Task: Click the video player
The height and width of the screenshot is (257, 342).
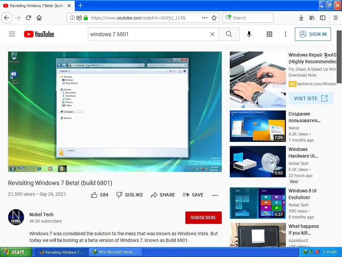Action: coord(115,112)
